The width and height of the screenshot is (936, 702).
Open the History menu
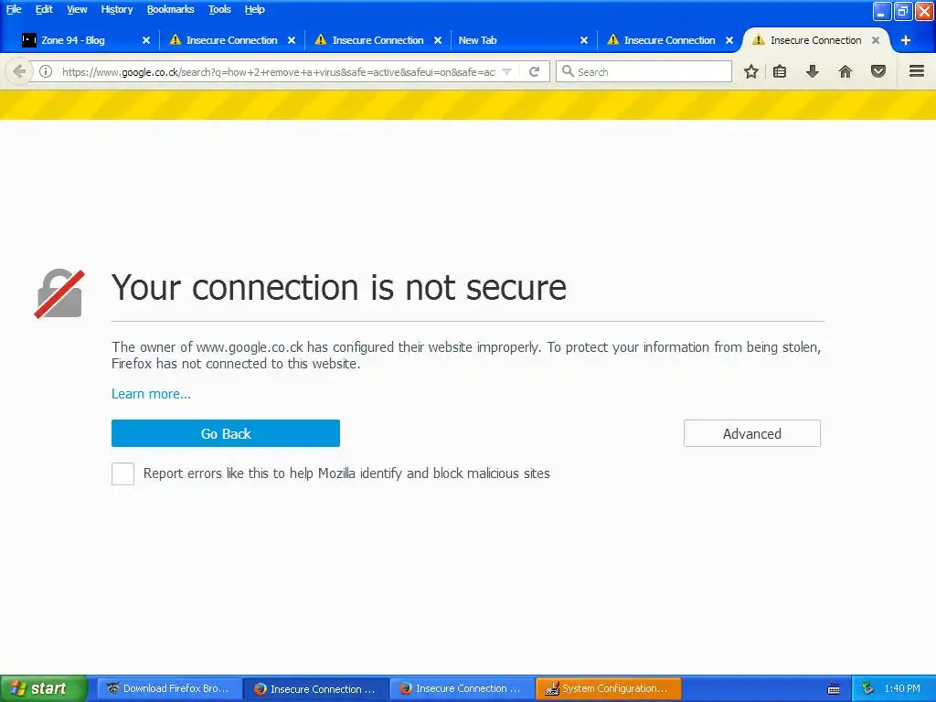117,9
